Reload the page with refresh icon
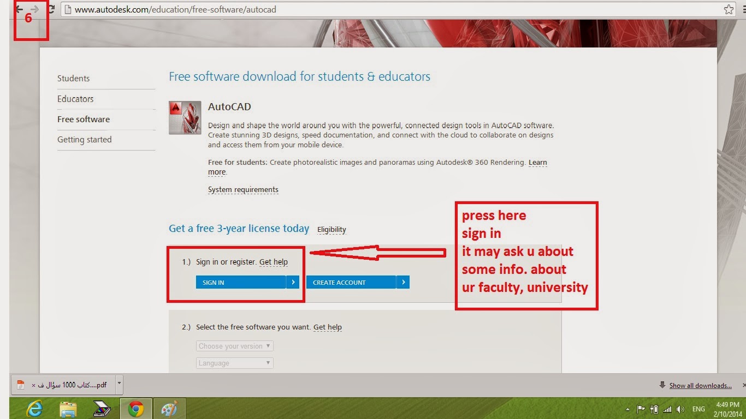Image resolution: width=746 pixels, height=419 pixels. click(x=51, y=9)
